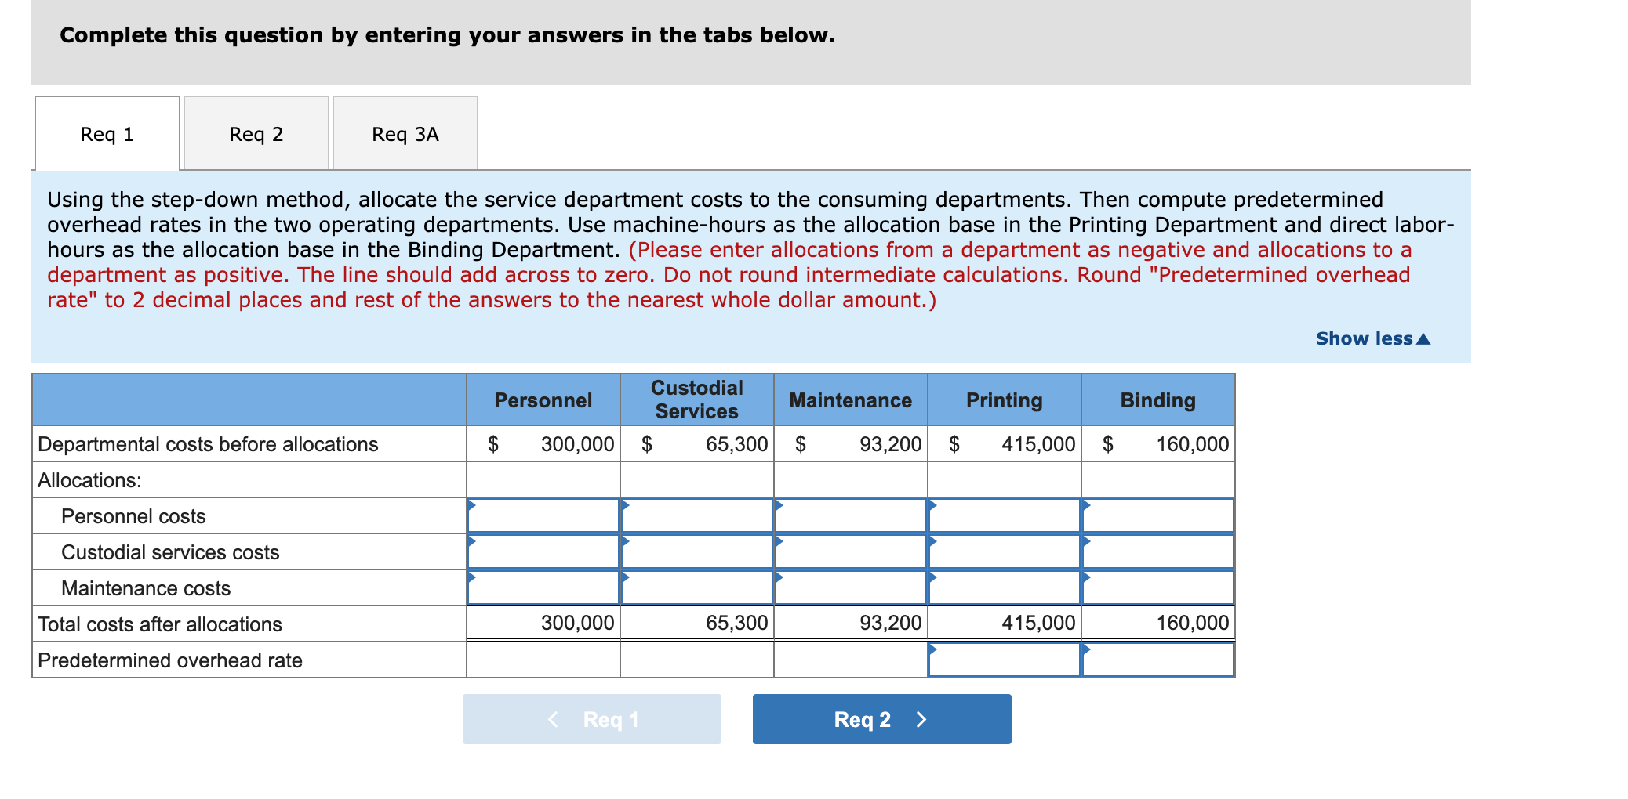This screenshot has width=1628, height=799.
Task: Select Predetermined overhead rate input for Binding
Action: (1158, 660)
